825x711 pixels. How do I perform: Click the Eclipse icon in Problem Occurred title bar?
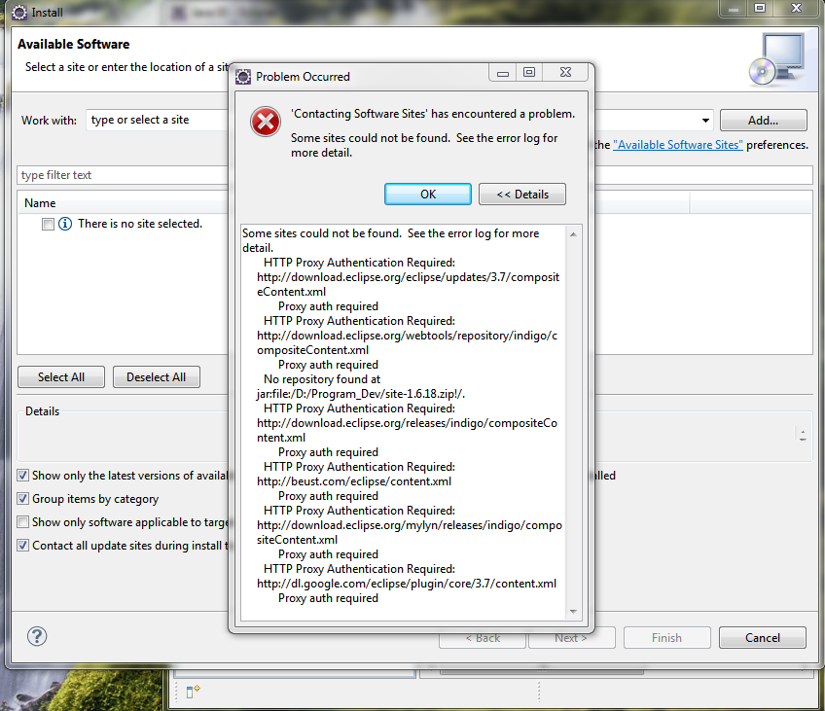(243, 77)
